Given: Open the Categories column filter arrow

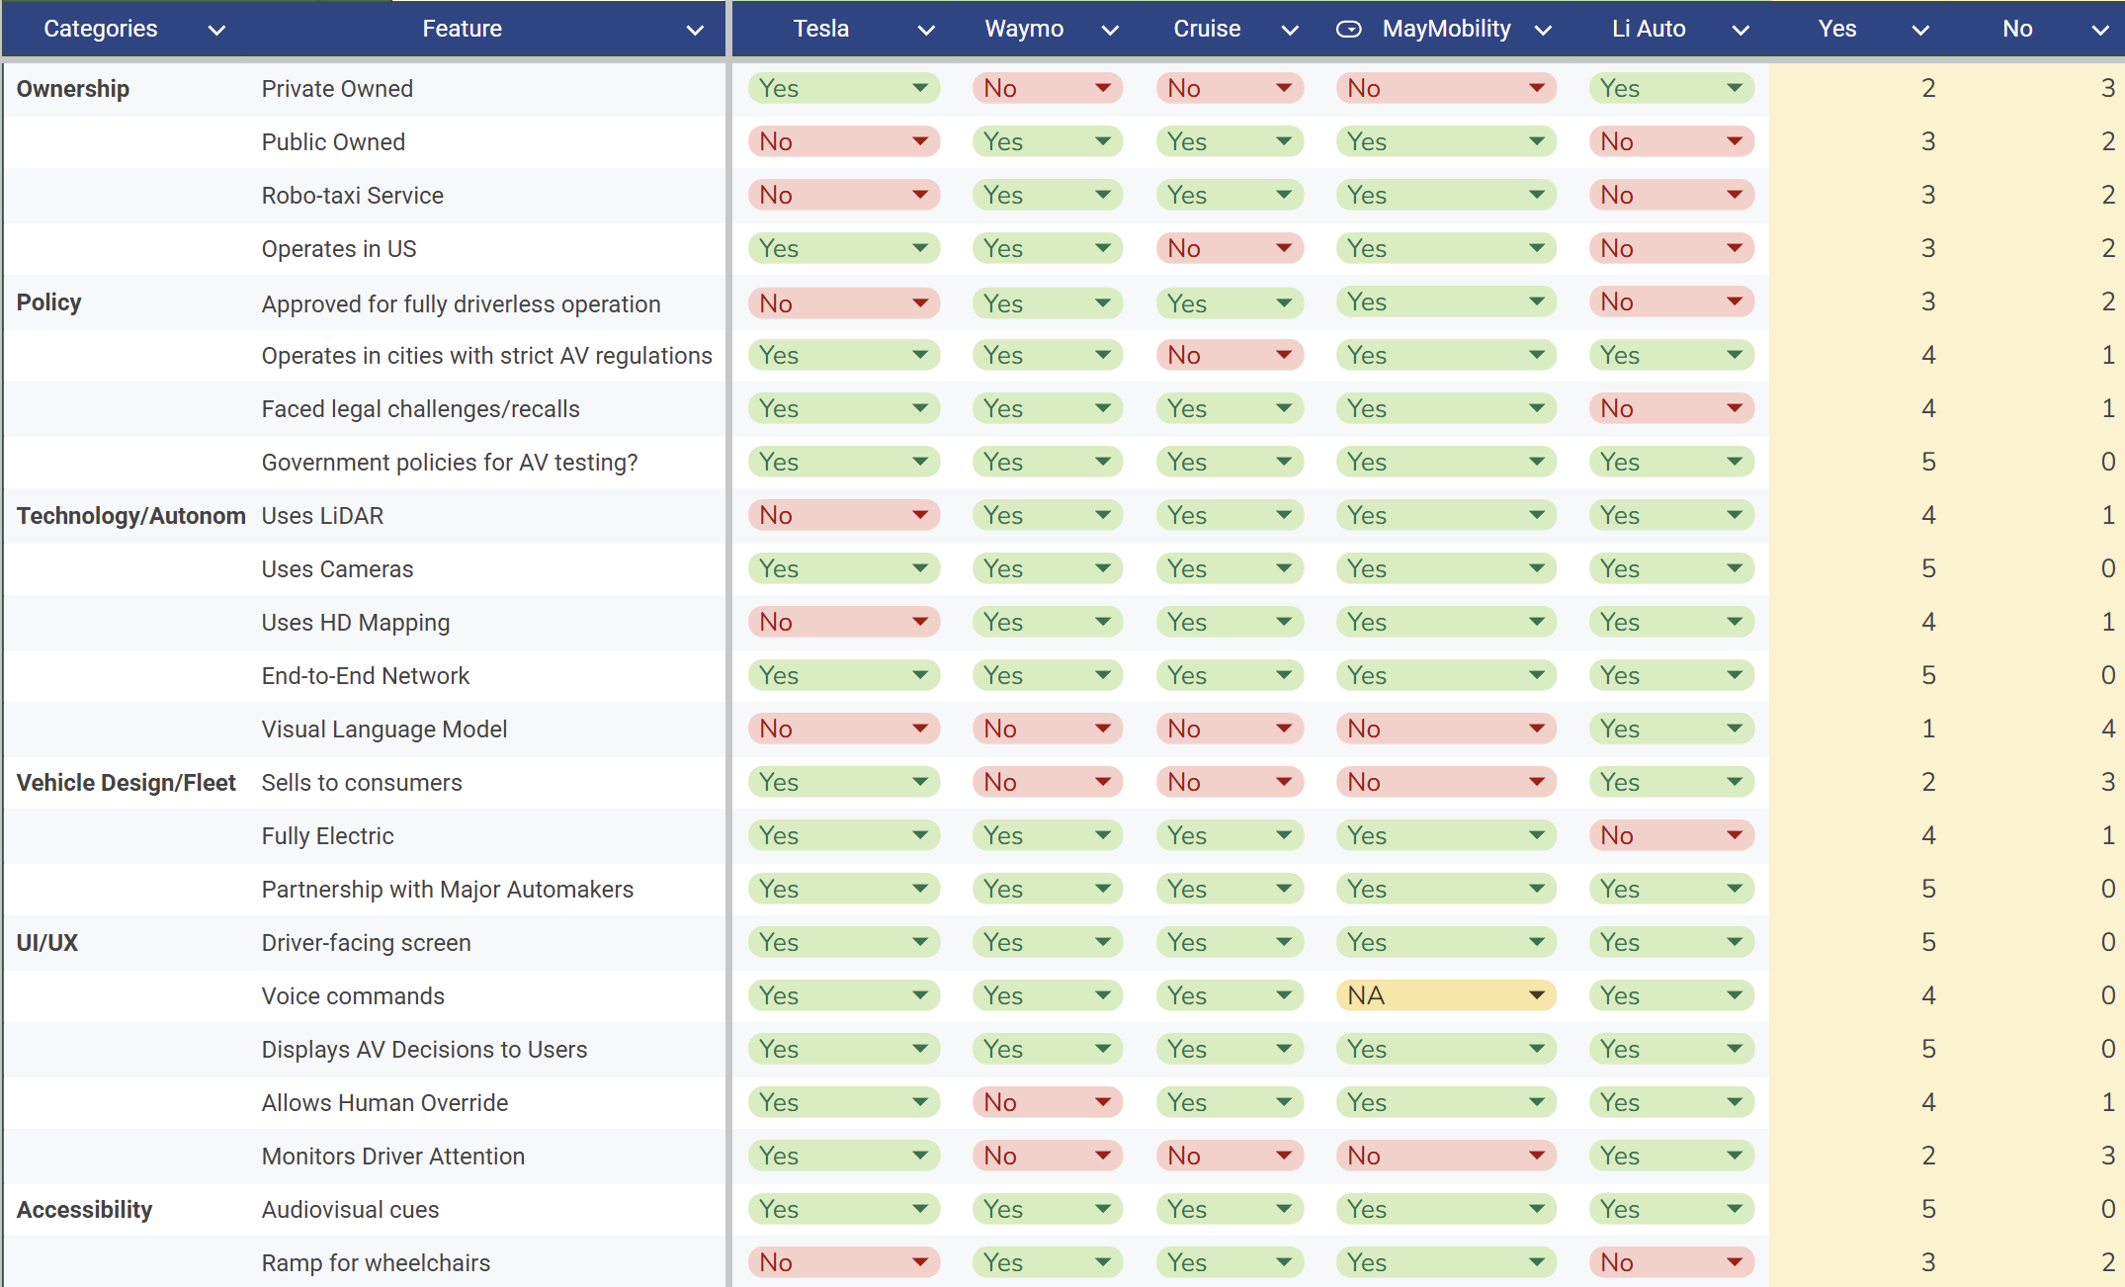Looking at the screenshot, I should pyautogui.click(x=216, y=30).
